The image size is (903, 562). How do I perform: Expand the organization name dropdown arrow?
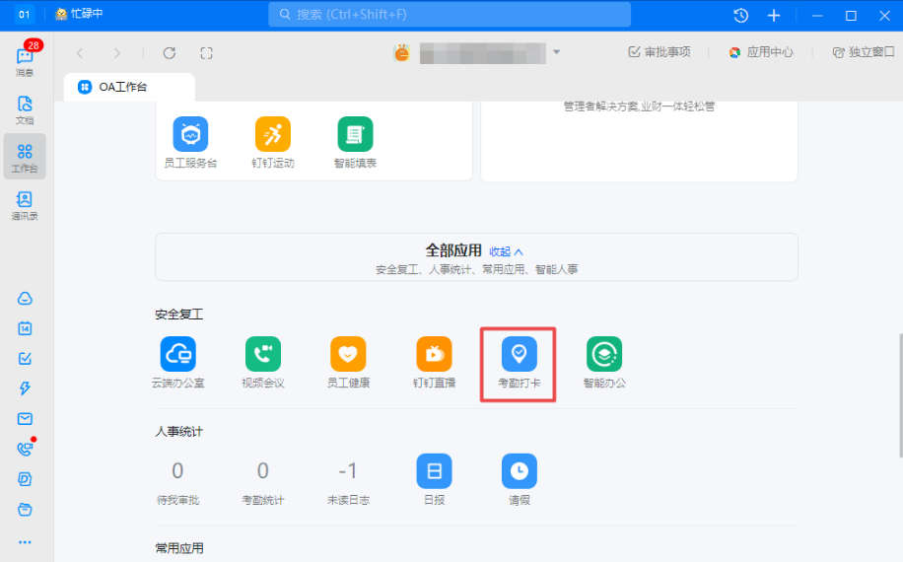click(x=556, y=52)
